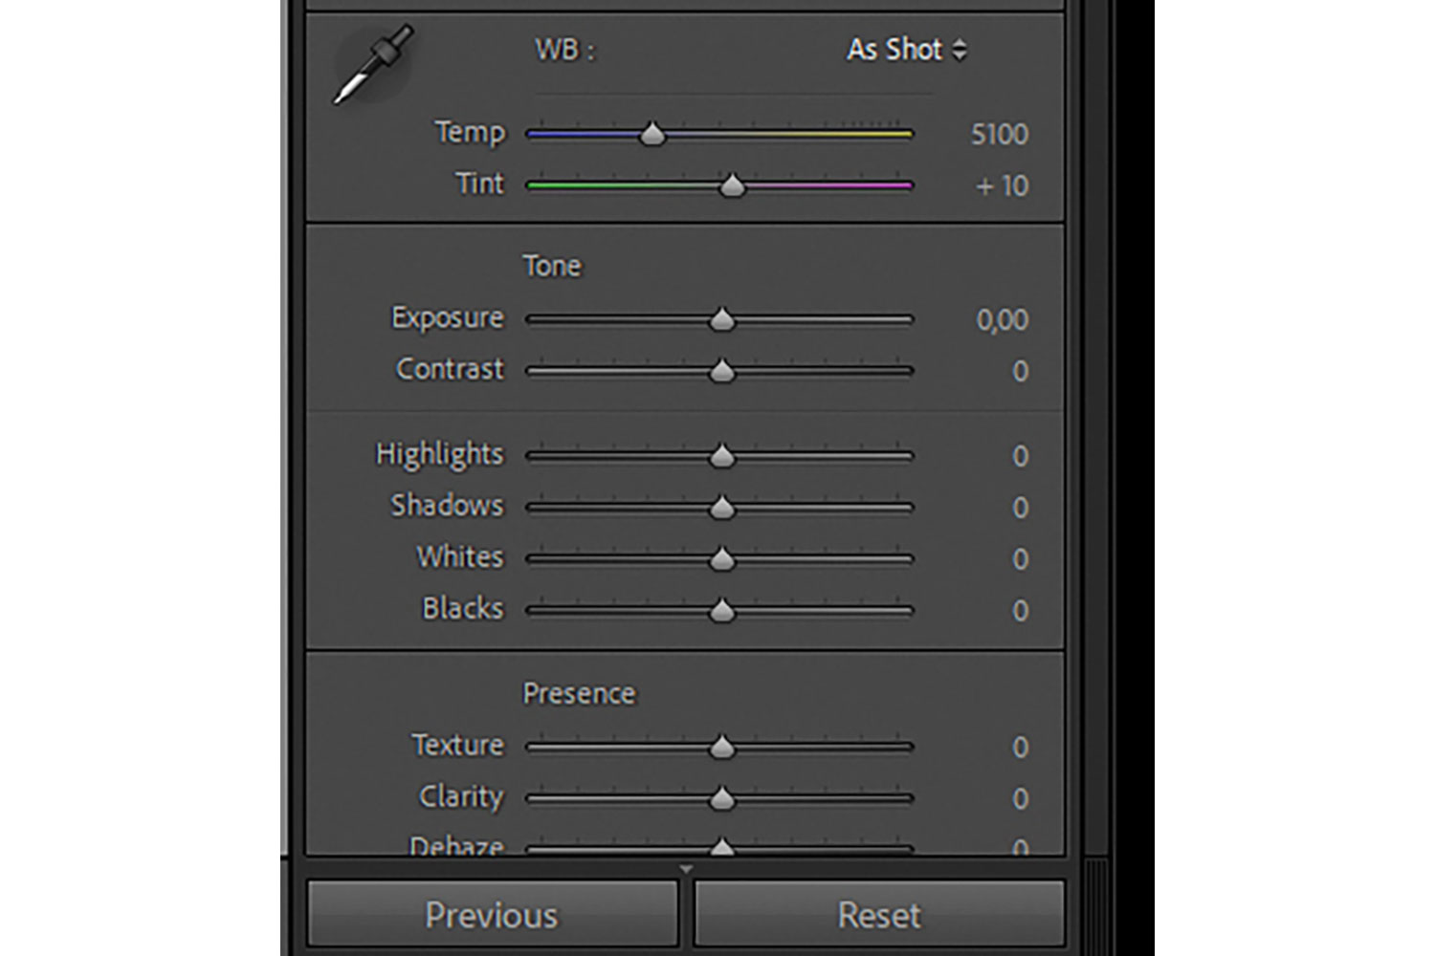This screenshot has width=1435, height=956.
Task: Click the Temp slider handle
Action: 652,134
